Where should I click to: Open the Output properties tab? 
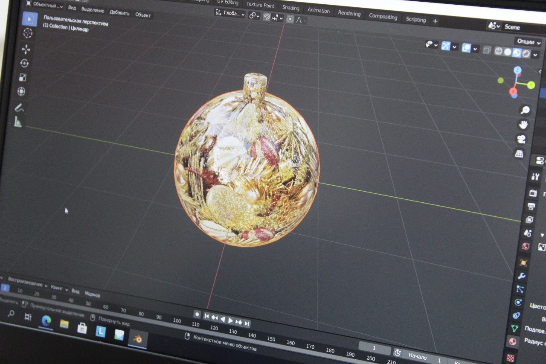coord(531,207)
